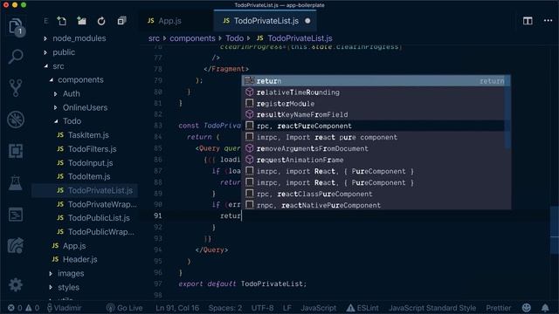The width and height of the screenshot is (559, 314).
Task: Open the Debug view with bug icon
Action: [x=16, y=119]
